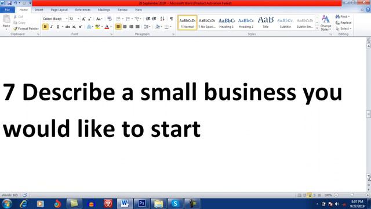Click the Sort icon

(162, 19)
